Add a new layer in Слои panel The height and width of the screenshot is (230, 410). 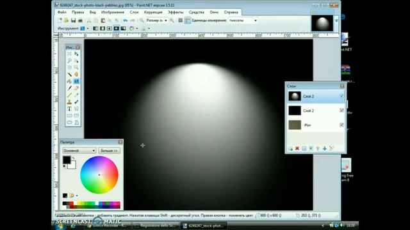pos(290,148)
